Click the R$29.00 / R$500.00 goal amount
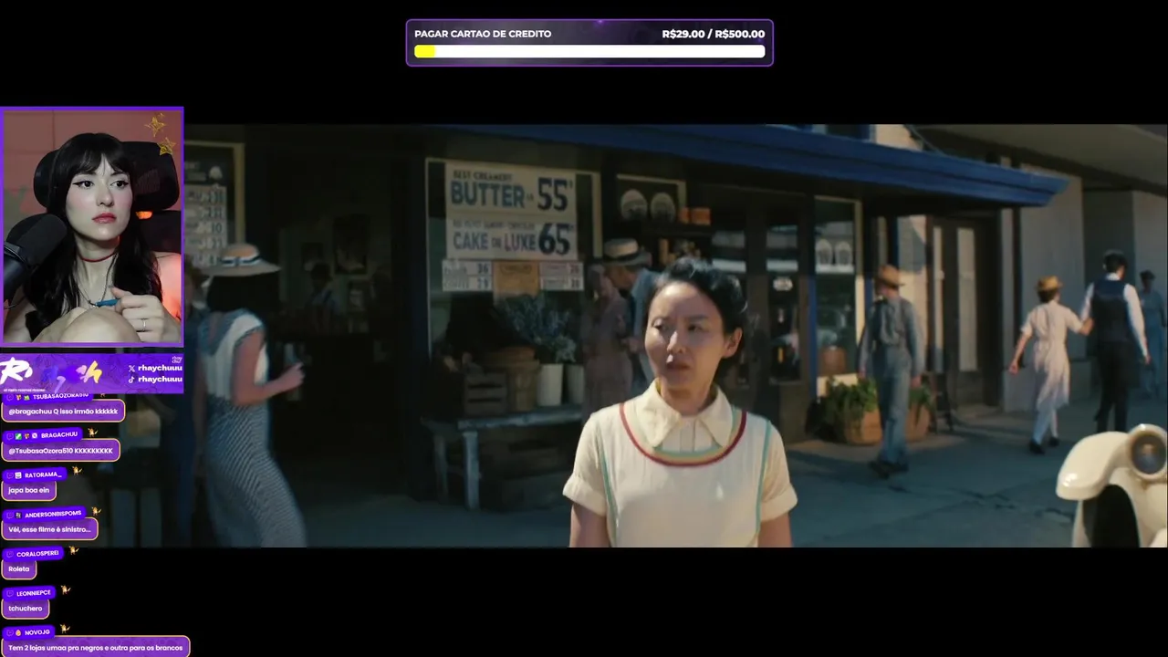 714,34
